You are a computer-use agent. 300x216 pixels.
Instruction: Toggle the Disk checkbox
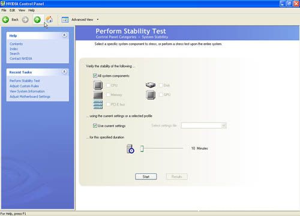(x=161, y=85)
